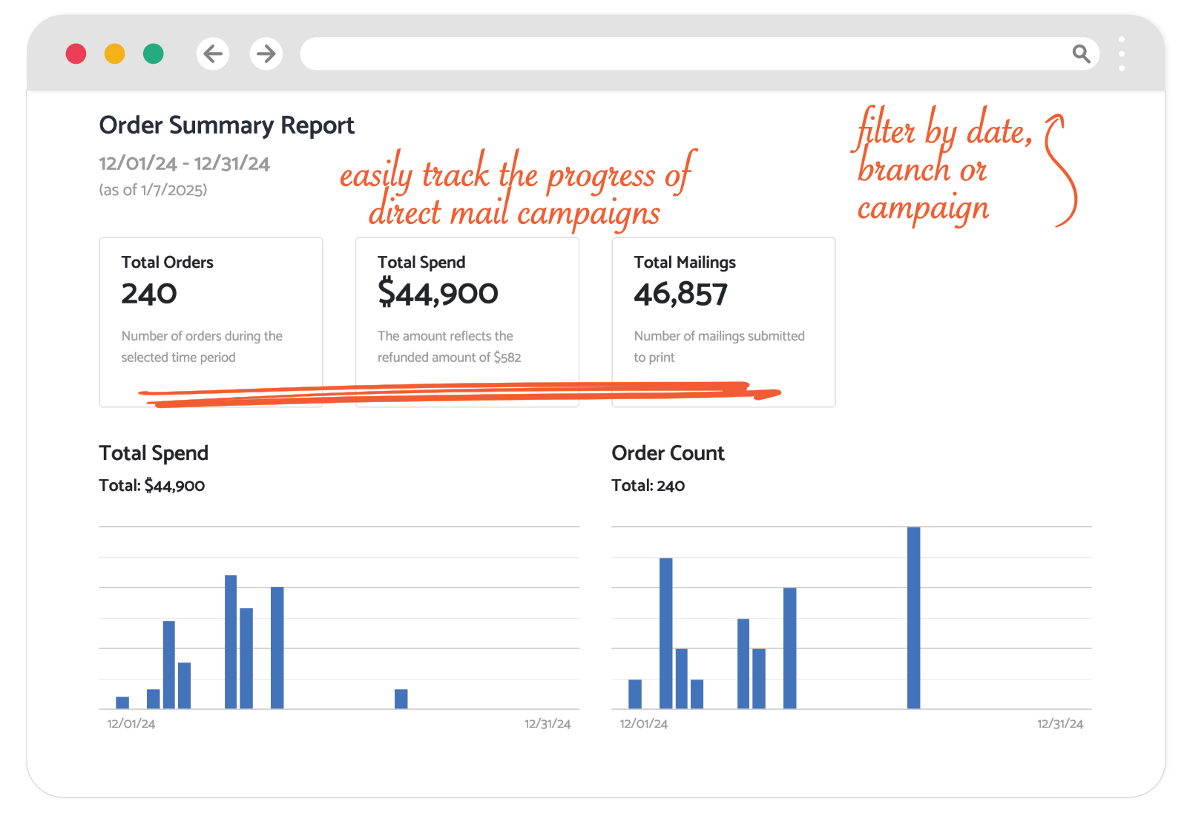
Task: Click the 240 orders value
Action: pyautogui.click(x=149, y=294)
